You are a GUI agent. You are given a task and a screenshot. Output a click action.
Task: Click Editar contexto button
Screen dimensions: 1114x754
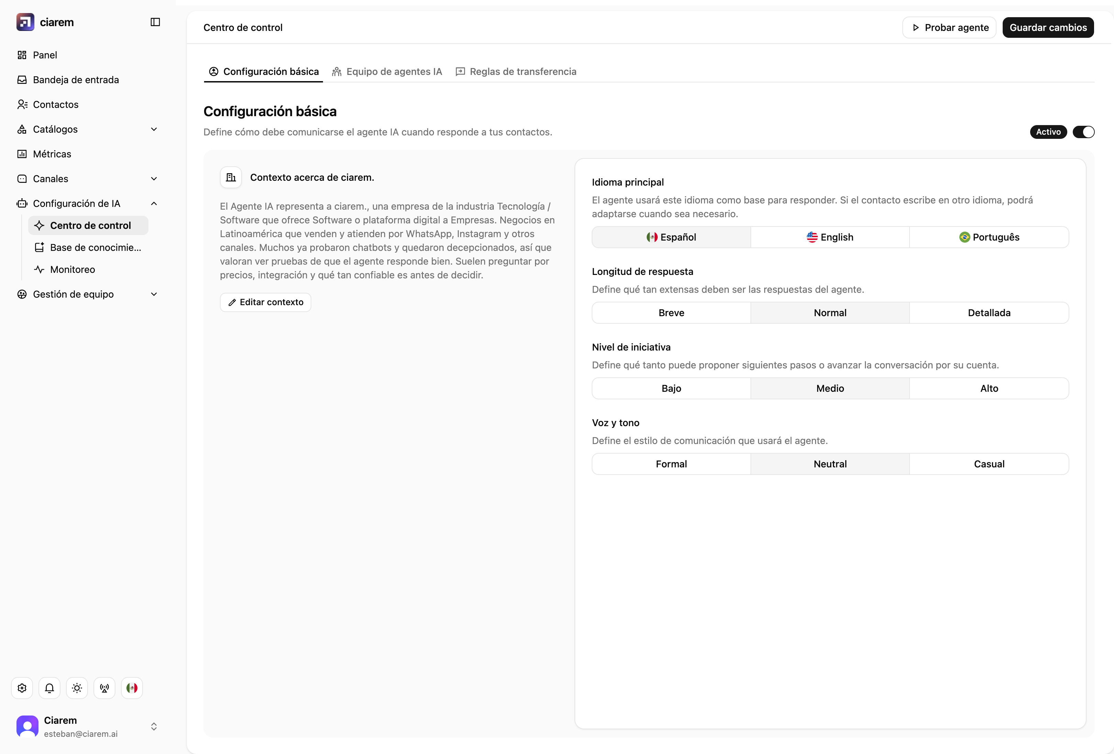click(266, 302)
